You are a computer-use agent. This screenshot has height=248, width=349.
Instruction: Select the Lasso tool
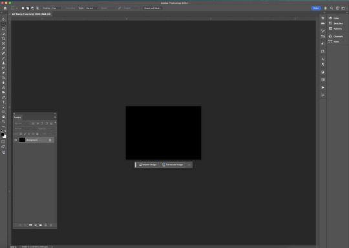[3, 29]
